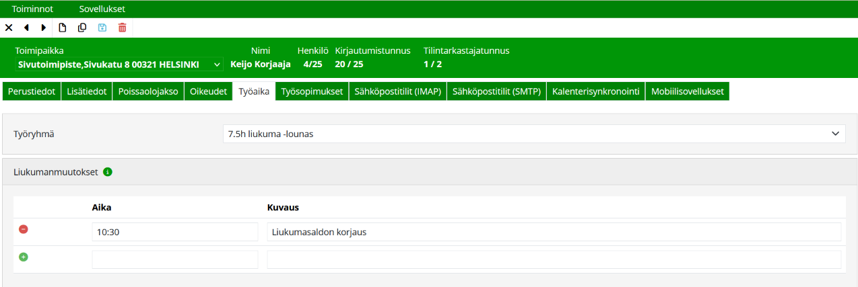Click the copy record icon
858x287 pixels.
(x=82, y=28)
